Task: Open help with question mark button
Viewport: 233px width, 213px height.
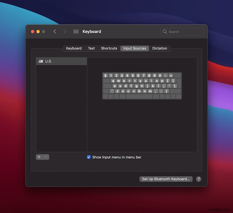Action: [x=198, y=179]
